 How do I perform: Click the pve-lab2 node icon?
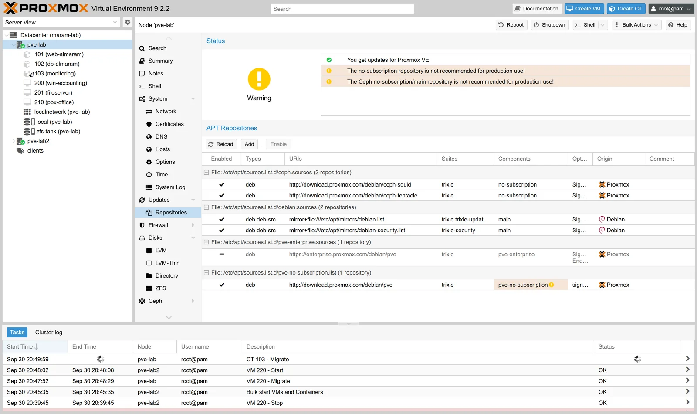(20, 141)
